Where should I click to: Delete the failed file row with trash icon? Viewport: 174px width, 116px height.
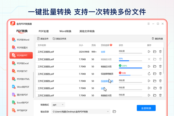160,74
